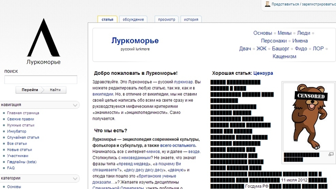Open Главная страница in navigation

23,113
